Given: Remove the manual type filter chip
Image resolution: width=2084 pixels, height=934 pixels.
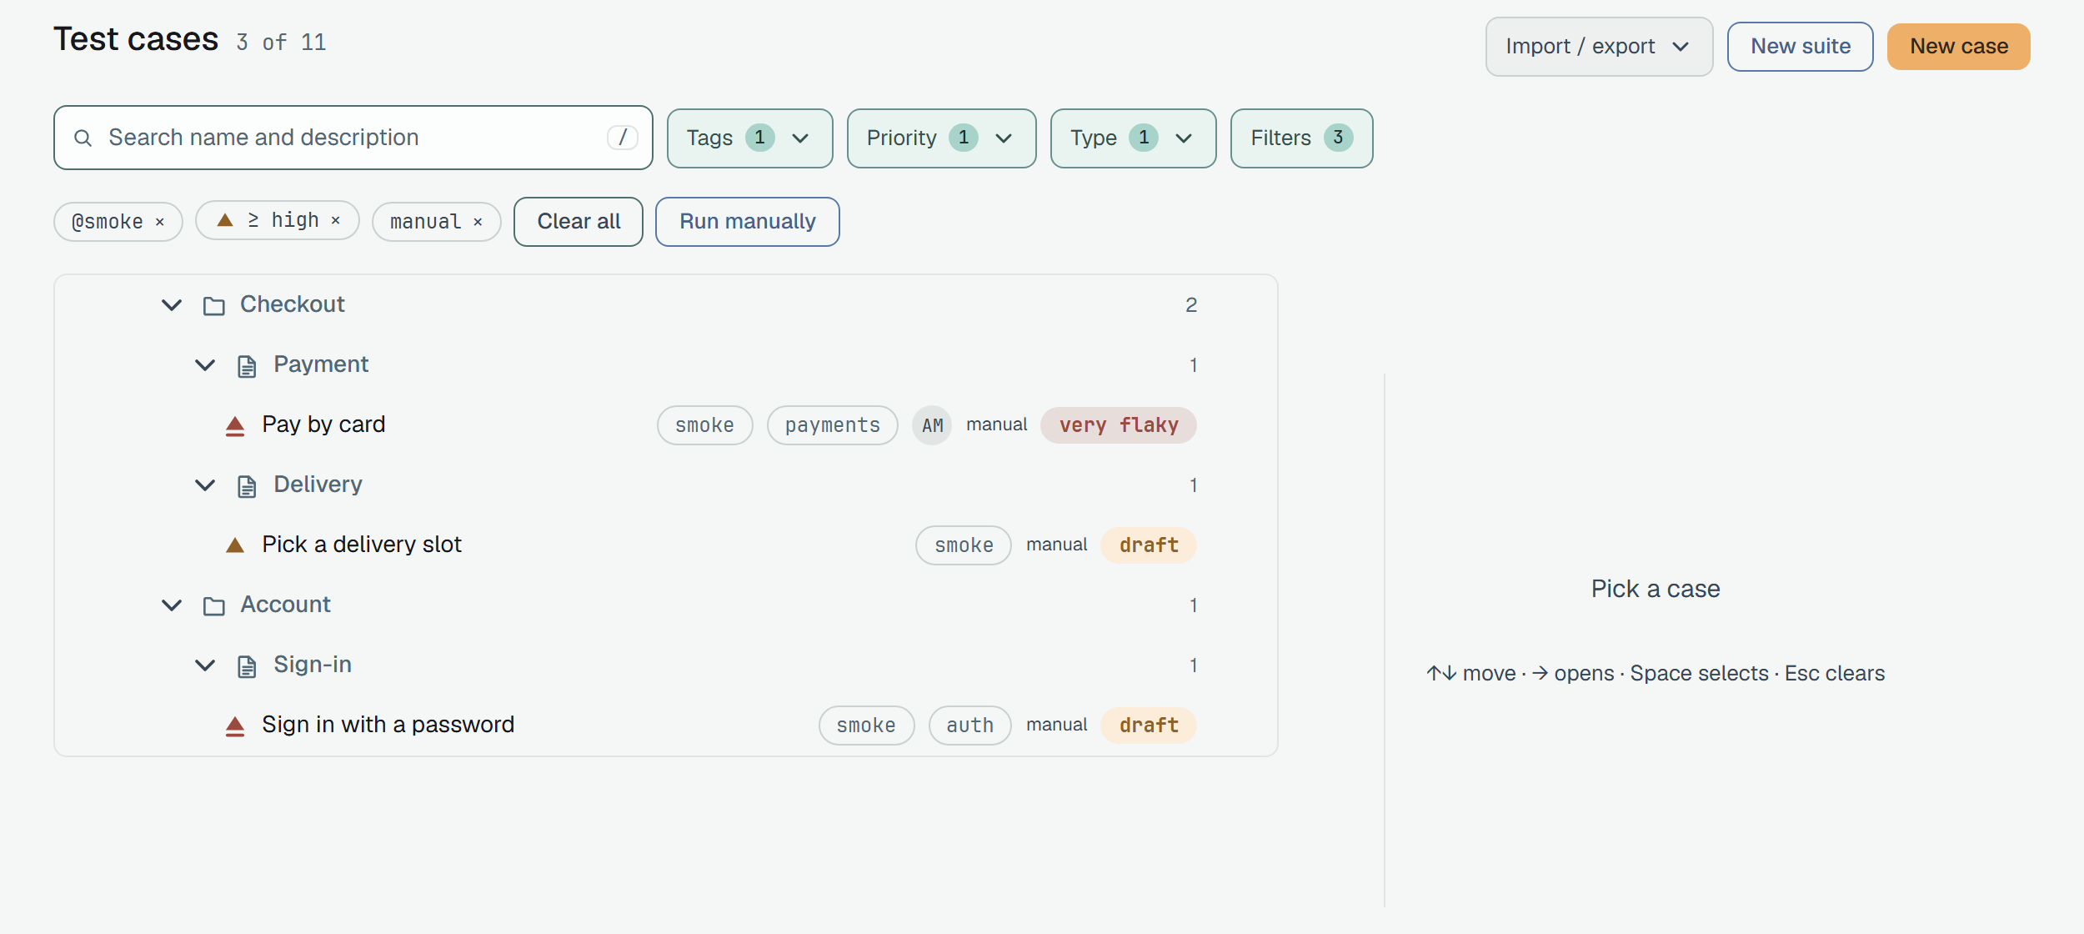Looking at the screenshot, I should (x=478, y=222).
